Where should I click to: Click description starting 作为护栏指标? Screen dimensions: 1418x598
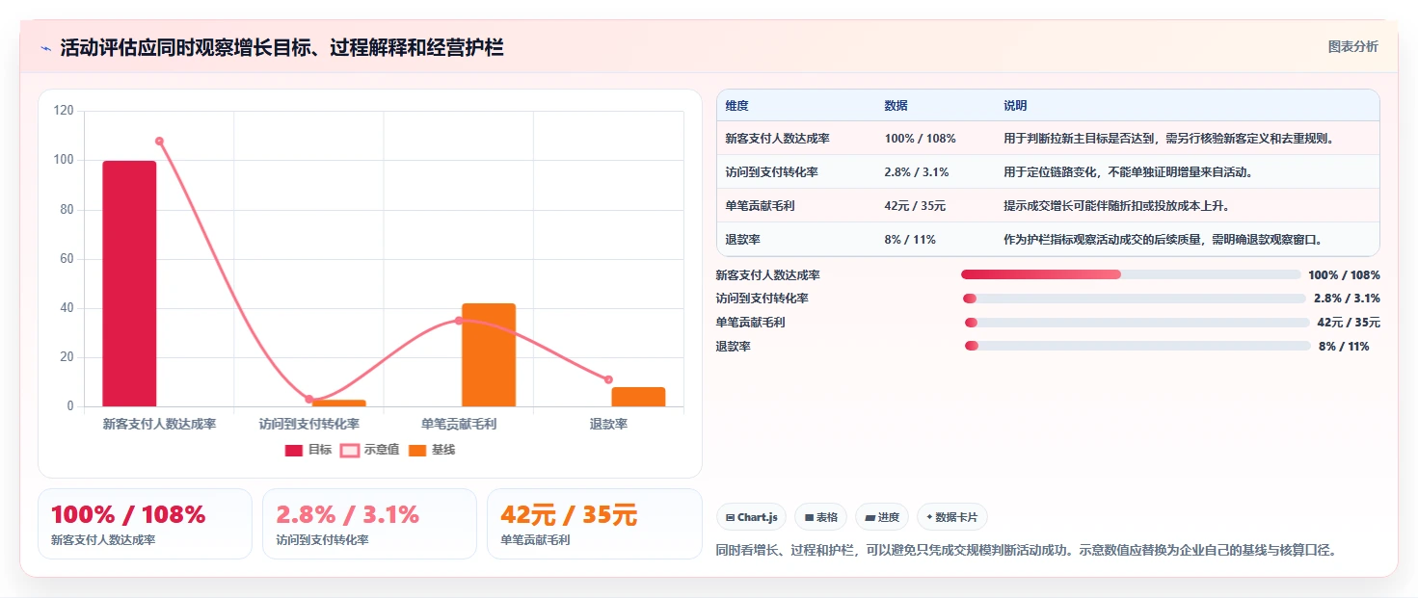(1163, 240)
